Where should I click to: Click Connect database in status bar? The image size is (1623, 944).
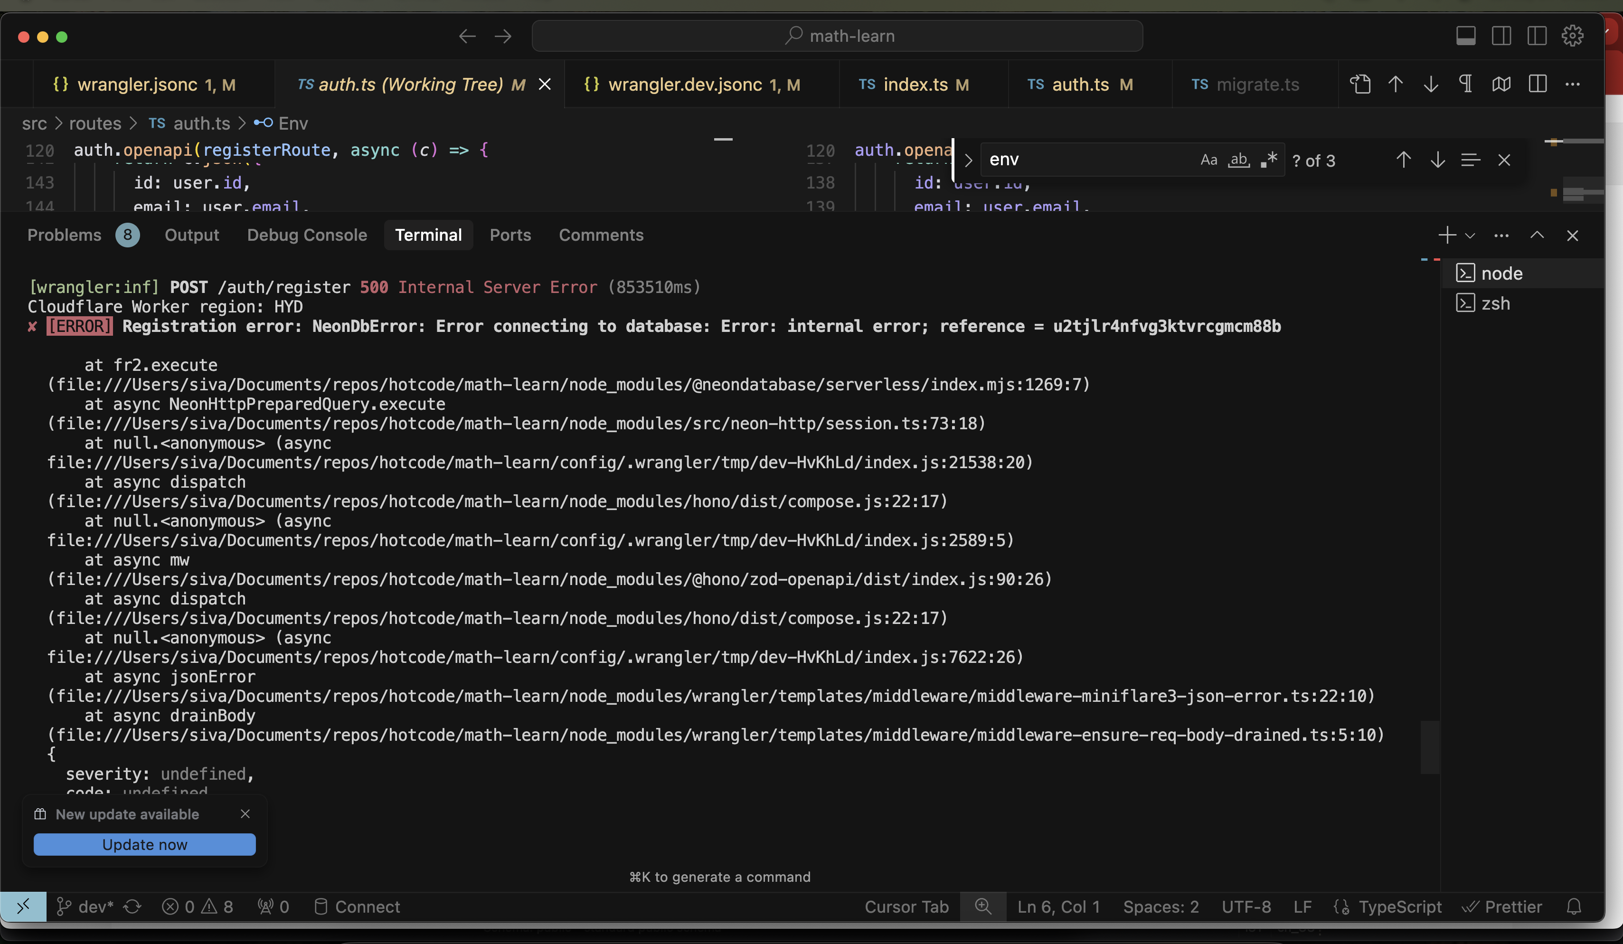pyautogui.click(x=357, y=906)
